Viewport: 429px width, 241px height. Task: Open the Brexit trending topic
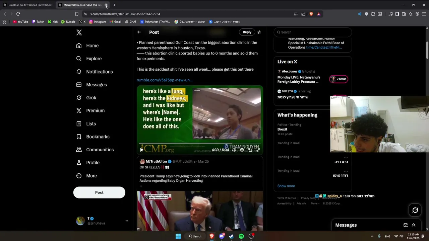282,129
